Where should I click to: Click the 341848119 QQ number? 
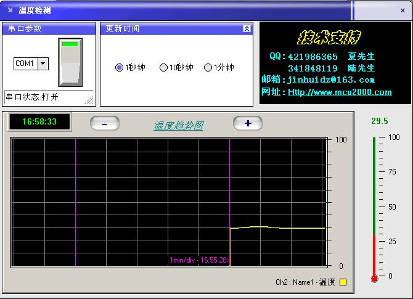point(313,68)
